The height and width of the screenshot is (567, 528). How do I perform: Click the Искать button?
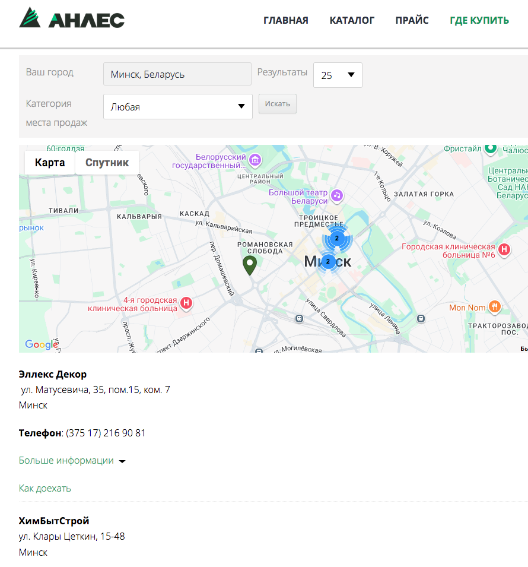coord(278,104)
